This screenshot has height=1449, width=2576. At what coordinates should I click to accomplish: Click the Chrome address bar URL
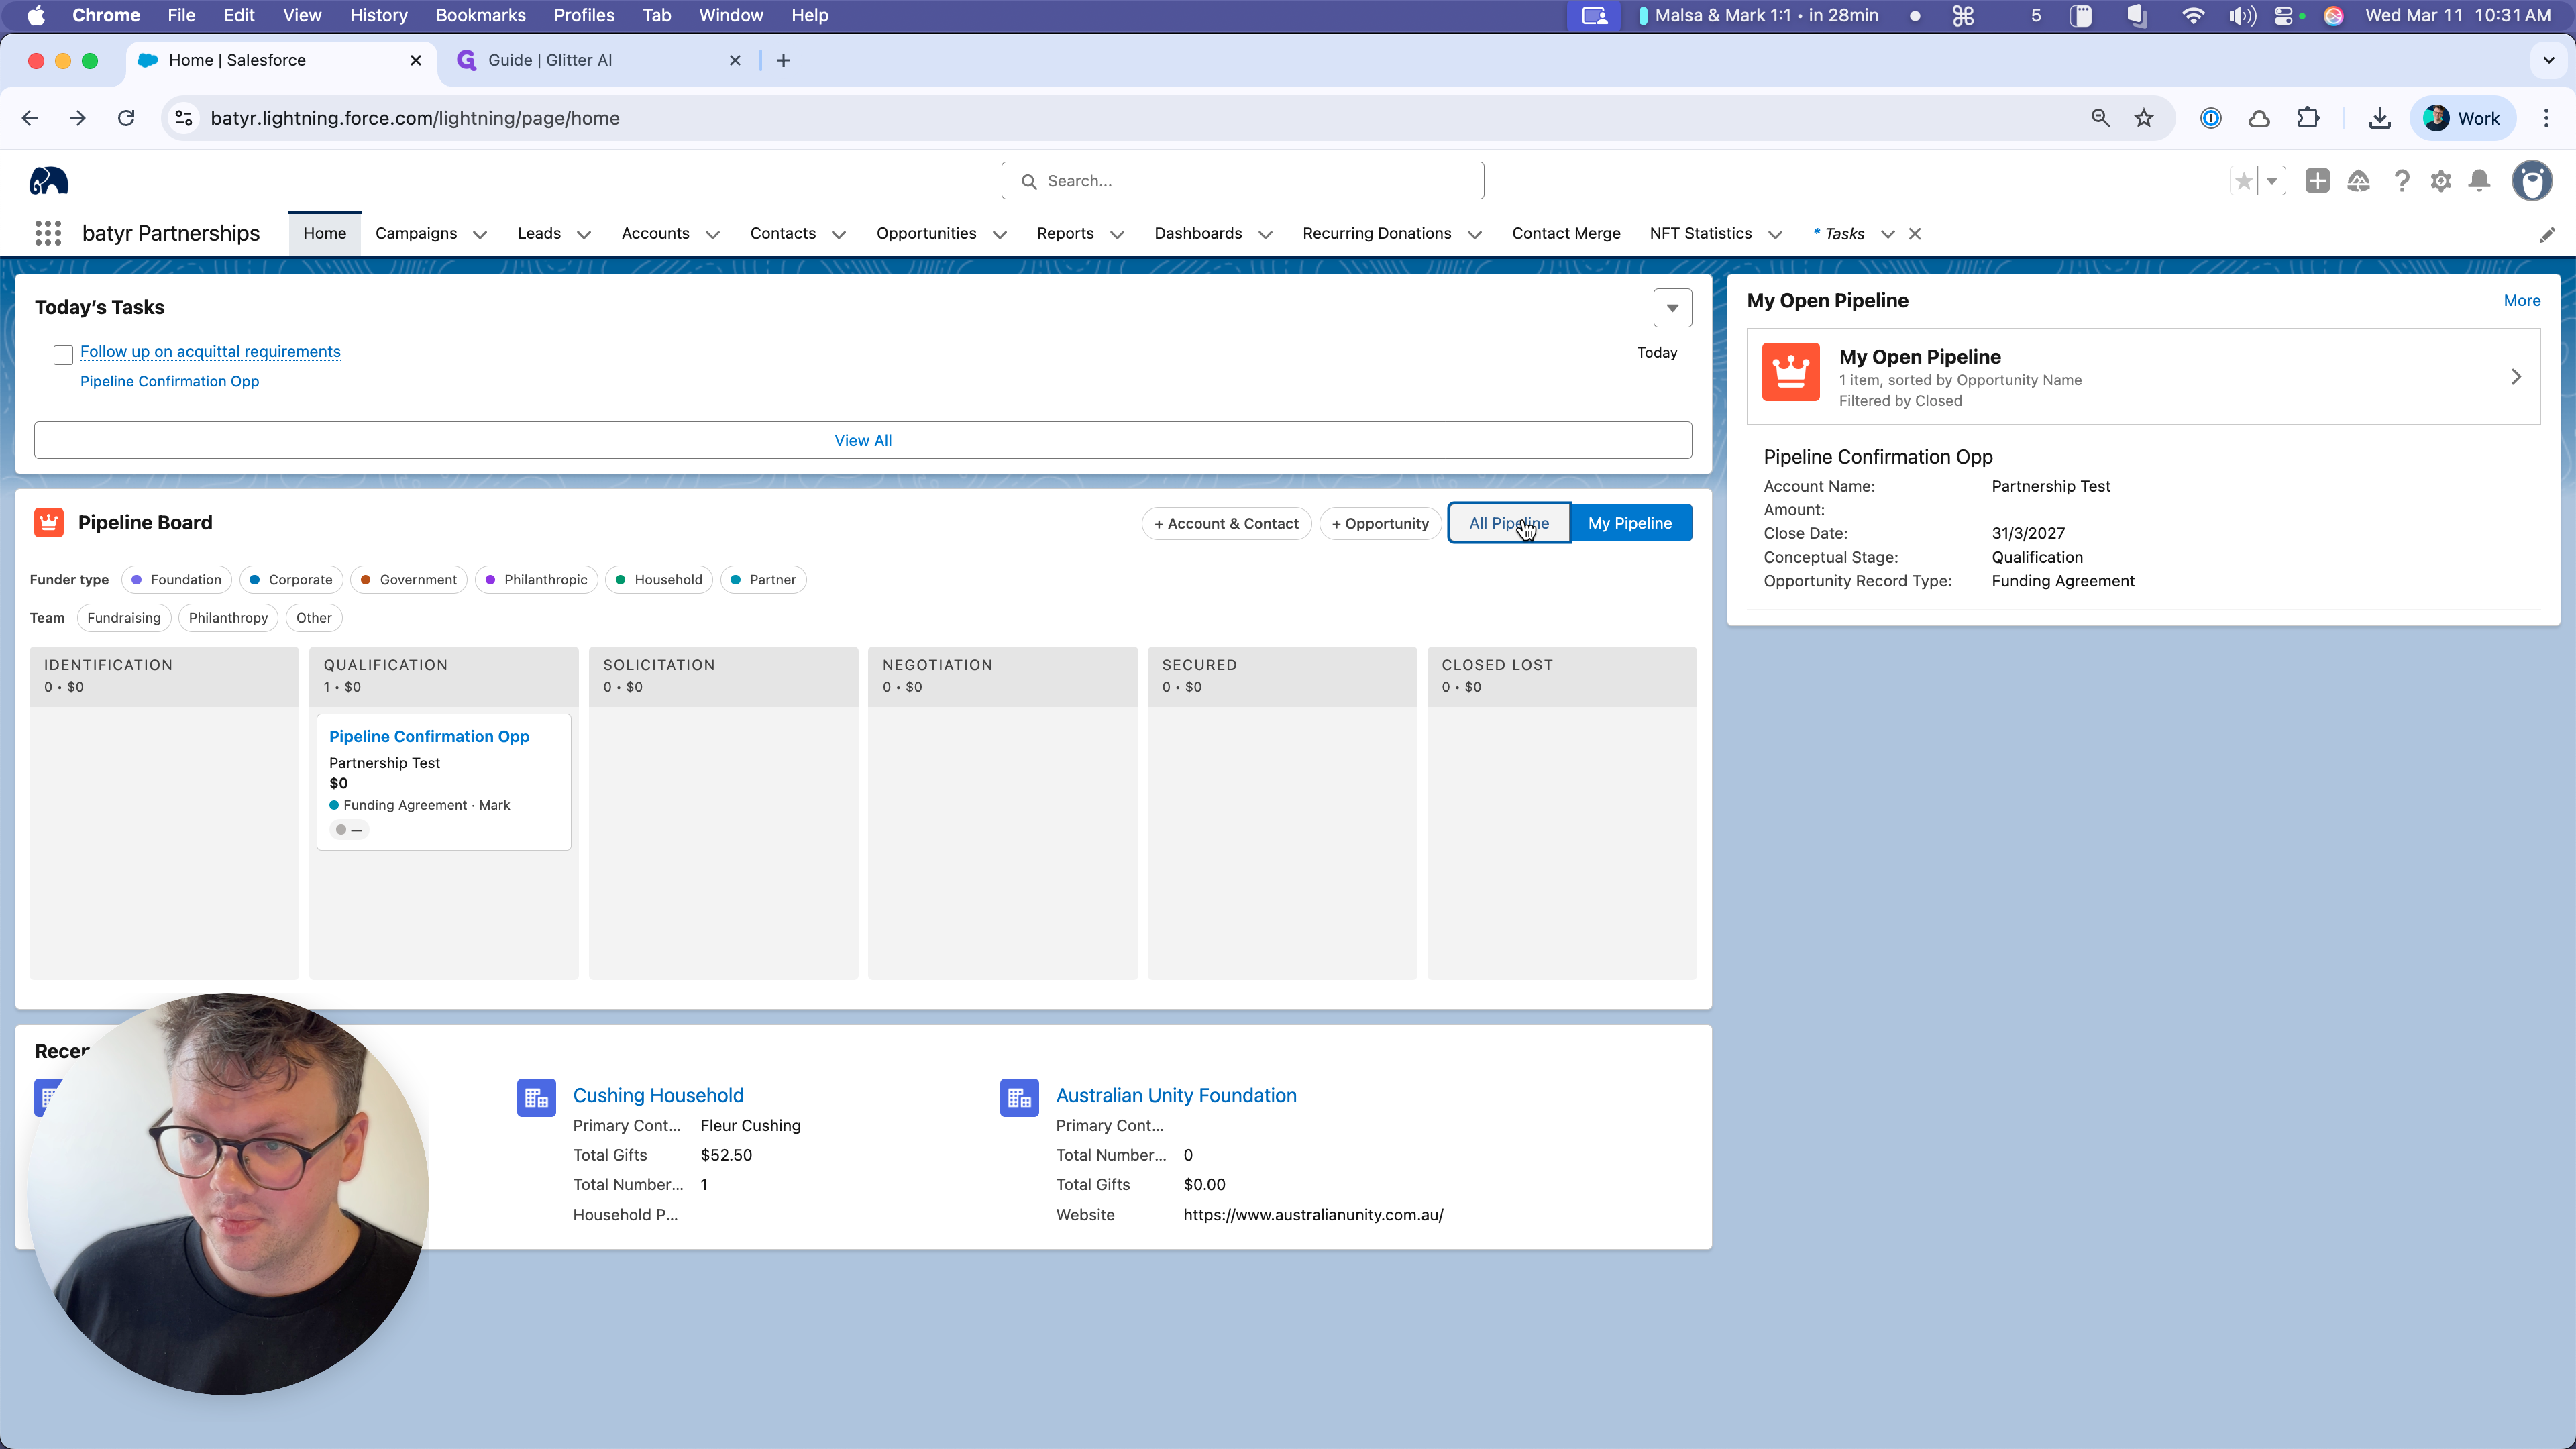click(415, 119)
